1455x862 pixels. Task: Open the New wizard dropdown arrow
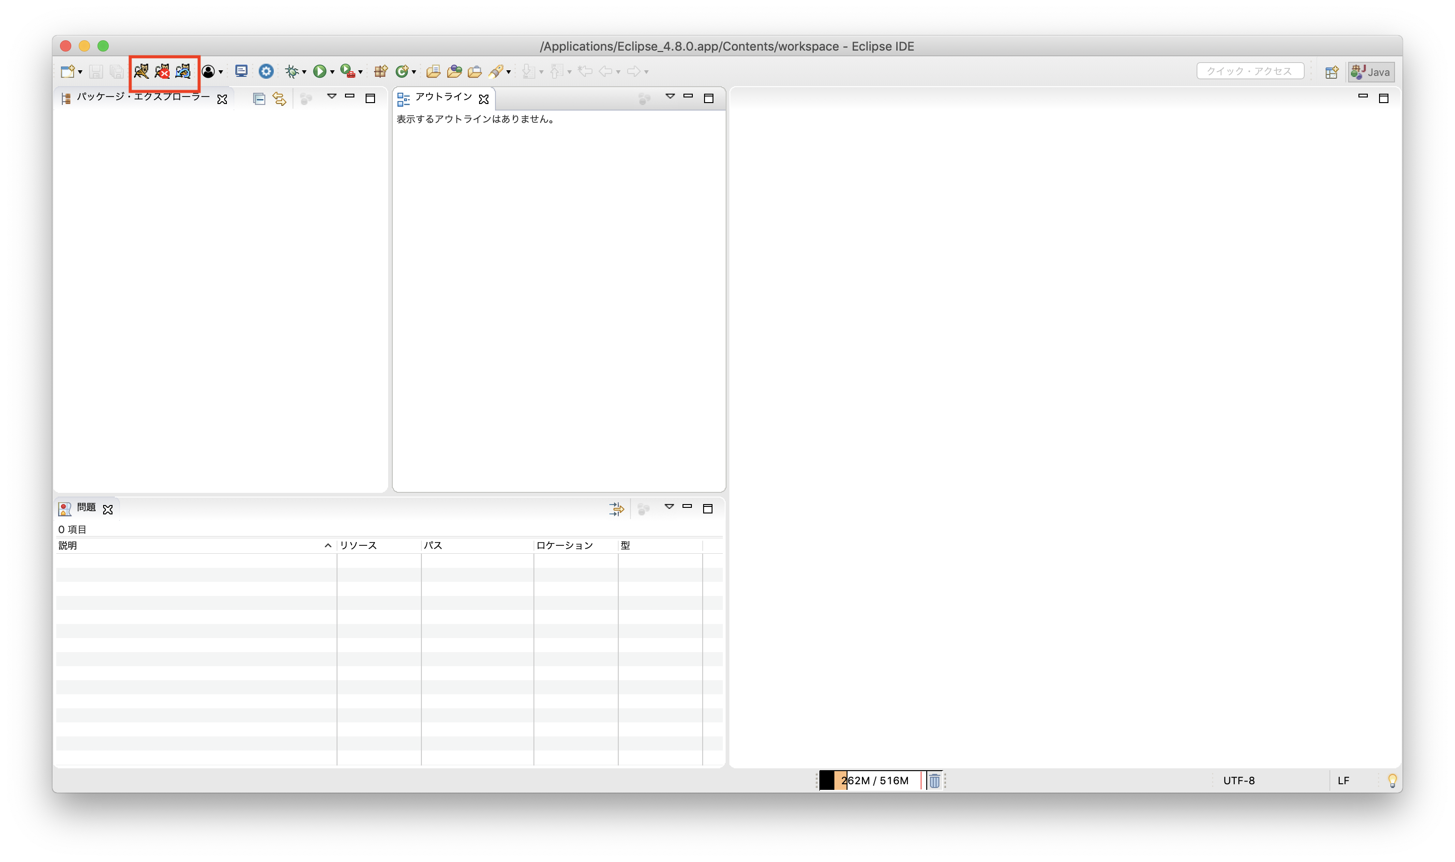(x=80, y=72)
